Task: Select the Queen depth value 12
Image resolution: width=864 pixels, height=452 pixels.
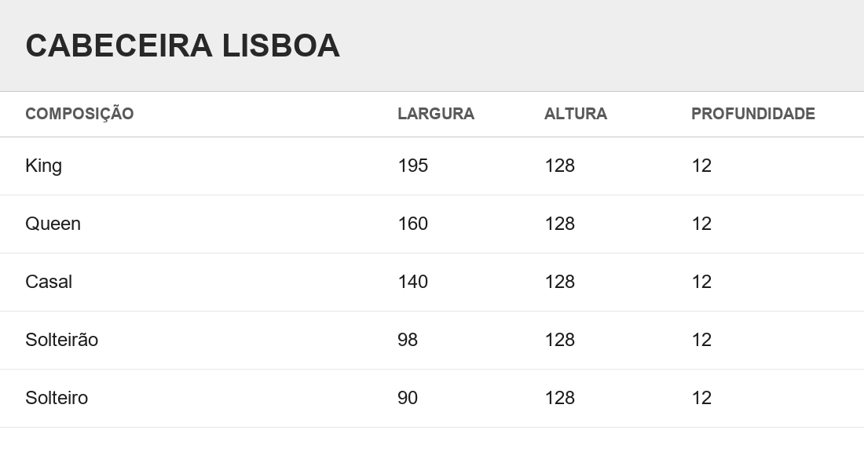Action: [x=701, y=224]
